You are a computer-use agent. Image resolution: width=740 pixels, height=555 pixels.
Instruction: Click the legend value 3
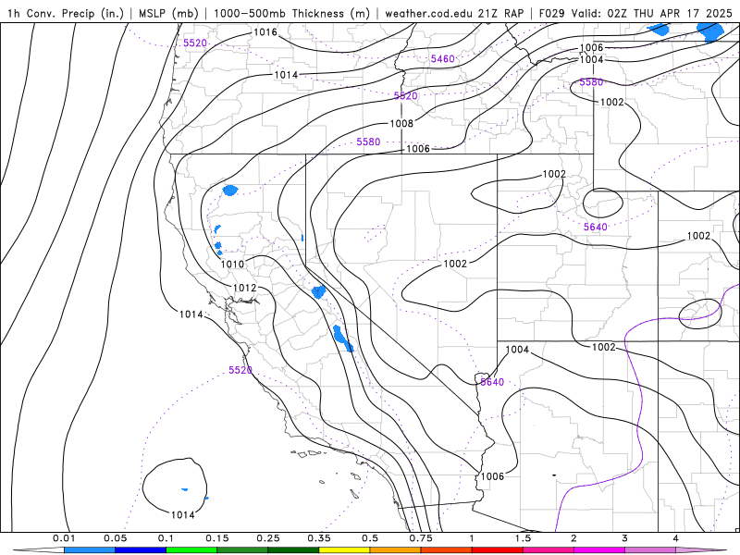click(x=625, y=538)
